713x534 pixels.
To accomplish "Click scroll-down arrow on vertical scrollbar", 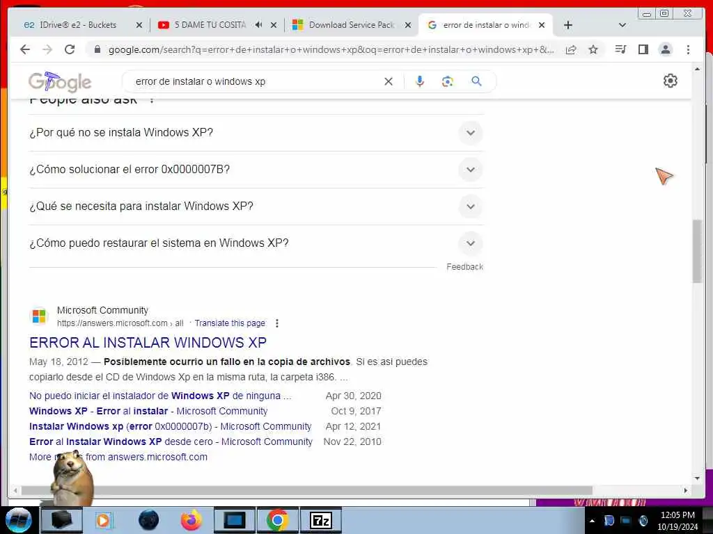I will (697, 478).
